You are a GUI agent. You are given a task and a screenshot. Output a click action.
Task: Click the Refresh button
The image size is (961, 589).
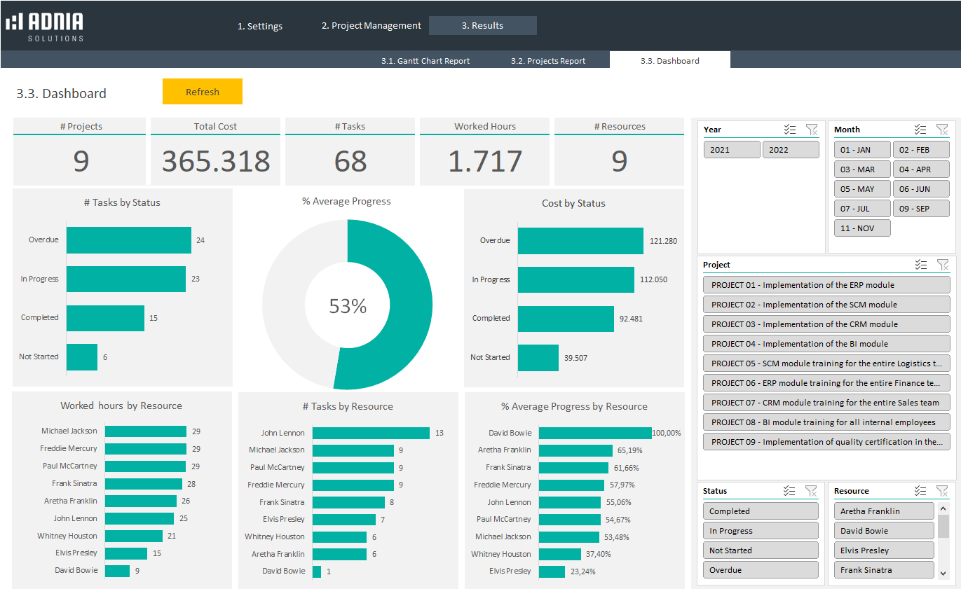(x=202, y=91)
